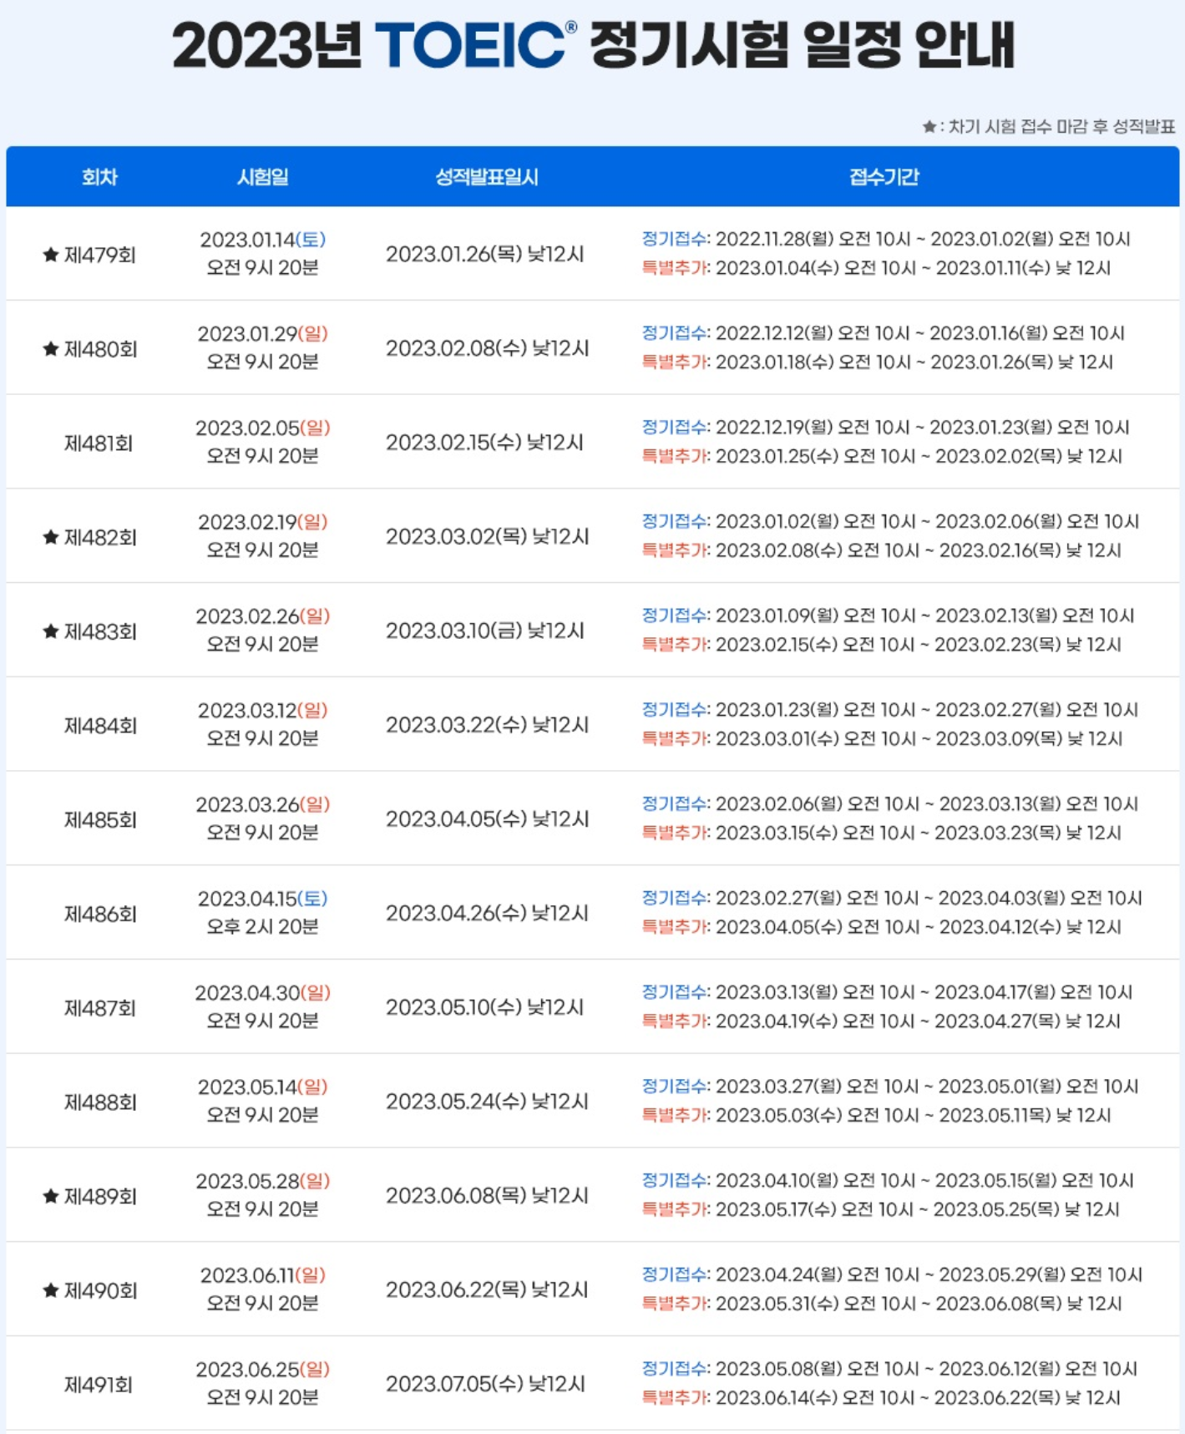This screenshot has width=1185, height=1434.
Task: Click the star icon beside 제480회
Action: tap(51, 349)
